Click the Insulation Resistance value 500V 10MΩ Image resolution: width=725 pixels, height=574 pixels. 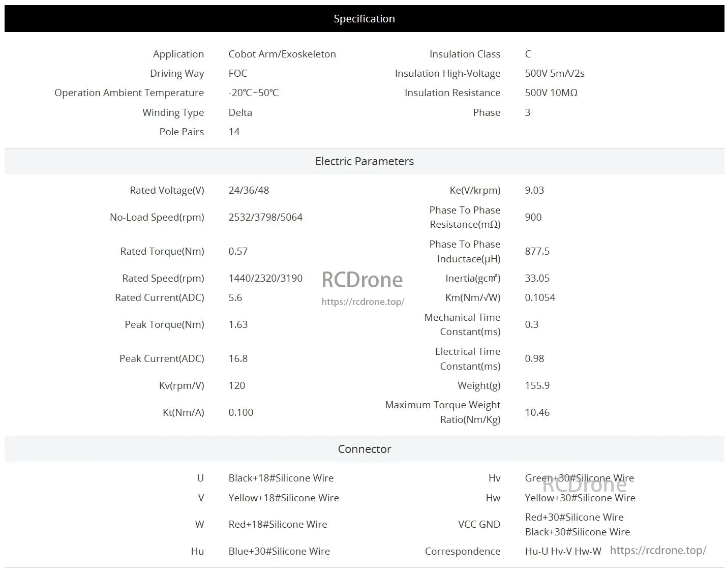pos(551,93)
